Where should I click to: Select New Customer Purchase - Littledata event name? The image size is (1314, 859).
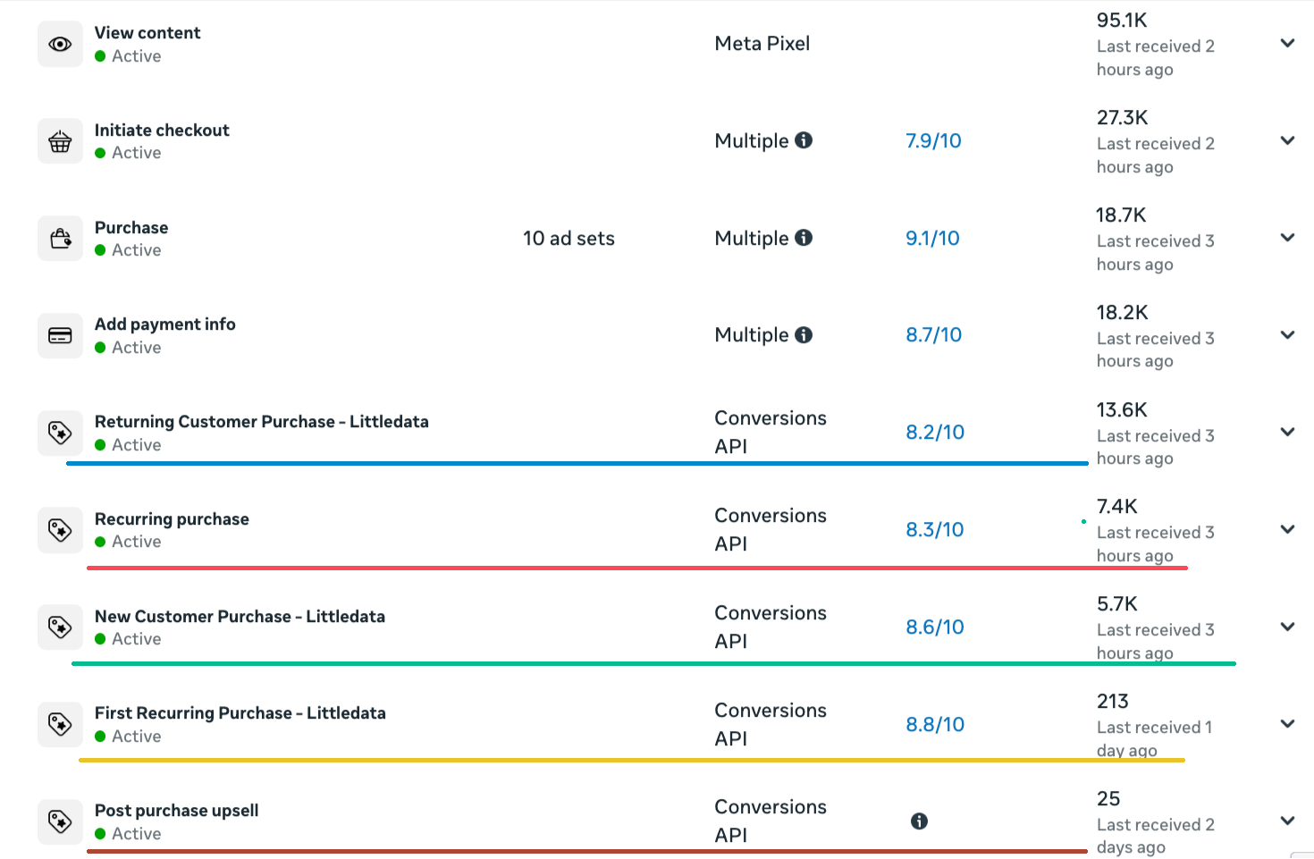click(x=240, y=616)
